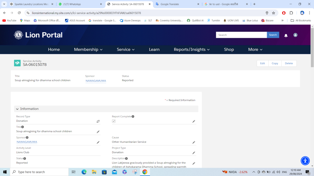Image resolution: width=314 pixels, height=176 pixels.
Task: Click the Edit button
Action: click(x=262, y=63)
